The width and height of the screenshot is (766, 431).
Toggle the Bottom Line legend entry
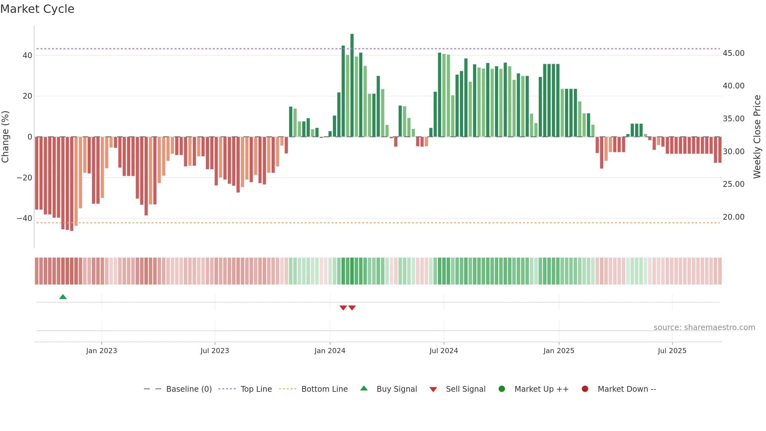[x=313, y=389]
